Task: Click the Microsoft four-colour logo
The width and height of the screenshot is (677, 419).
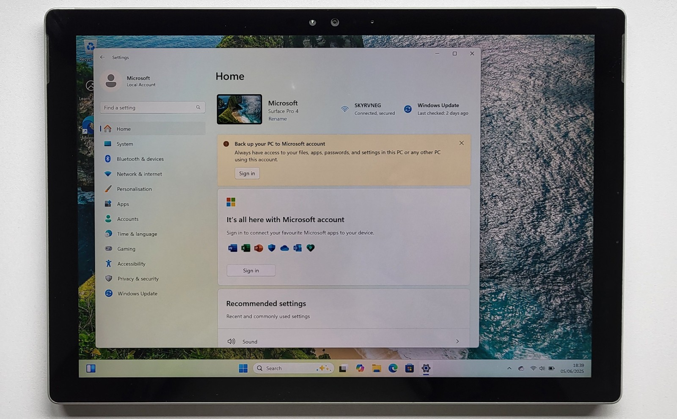Action: tap(231, 202)
